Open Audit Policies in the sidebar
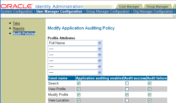This screenshot has height=103, width=176. [x=24, y=33]
